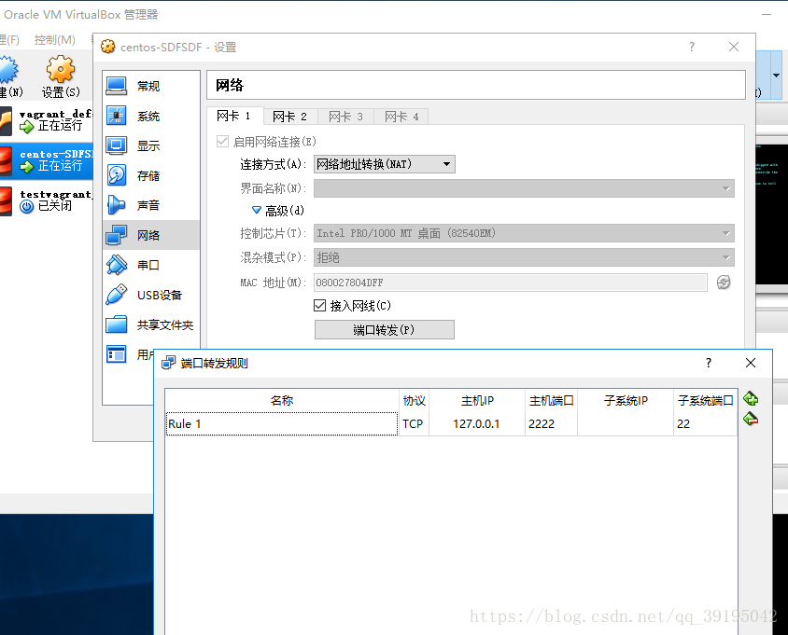
Task: Switch to the 网卡 1 tab
Action: point(234,116)
